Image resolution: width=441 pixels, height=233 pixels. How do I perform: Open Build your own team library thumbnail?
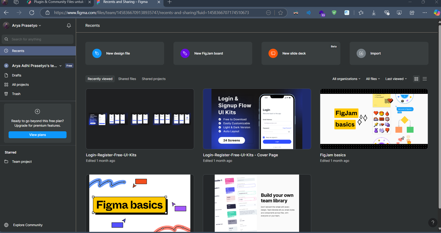pos(257,203)
